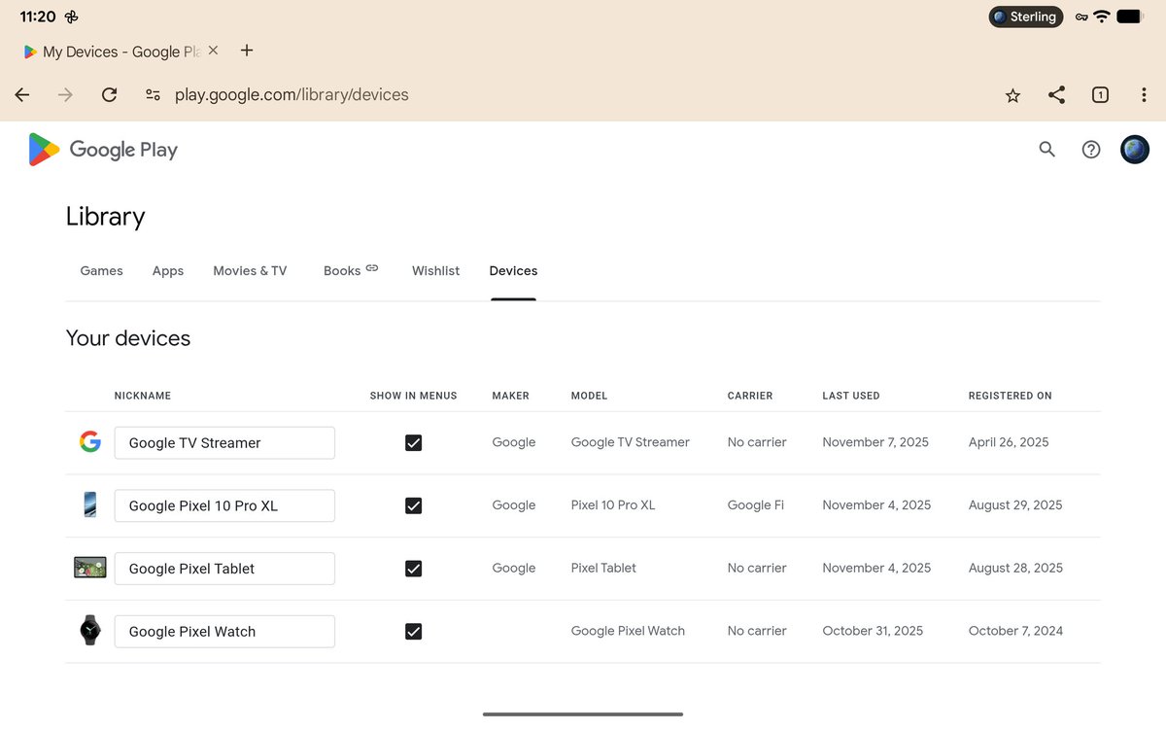Click the forward navigation arrow

click(x=65, y=94)
